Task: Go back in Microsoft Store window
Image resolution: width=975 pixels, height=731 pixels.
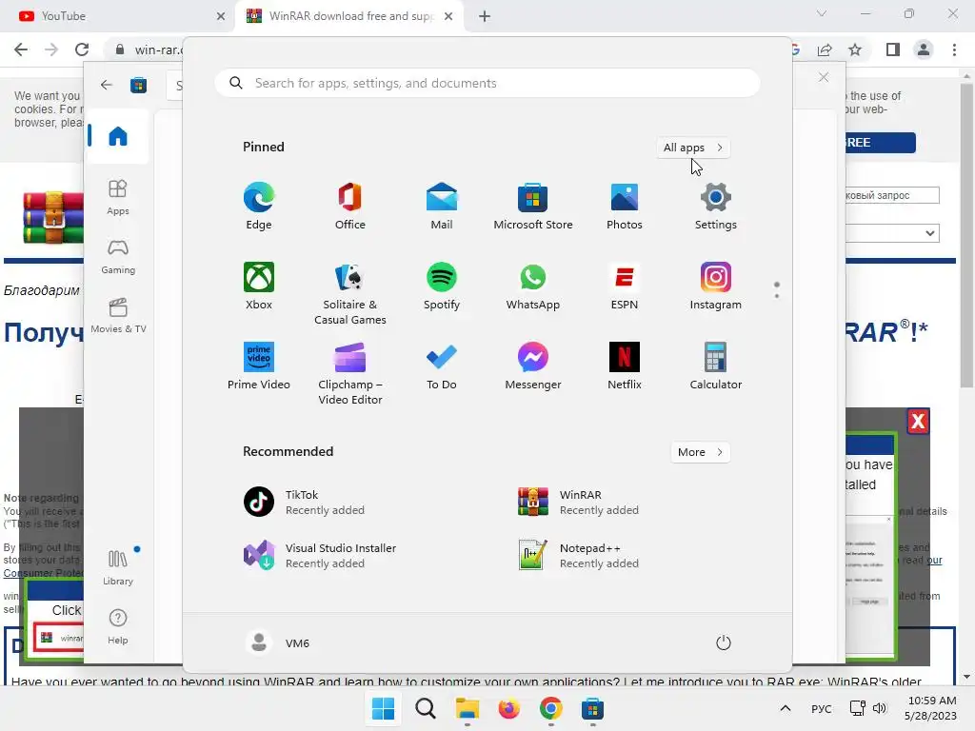Action: pyautogui.click(x=107, y=85)
